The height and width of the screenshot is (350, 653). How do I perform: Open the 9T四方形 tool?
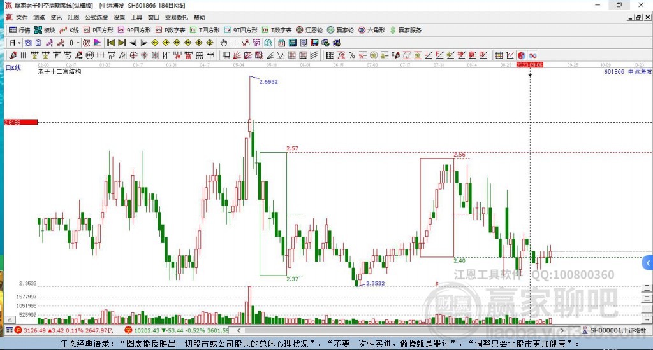(240, 30)
